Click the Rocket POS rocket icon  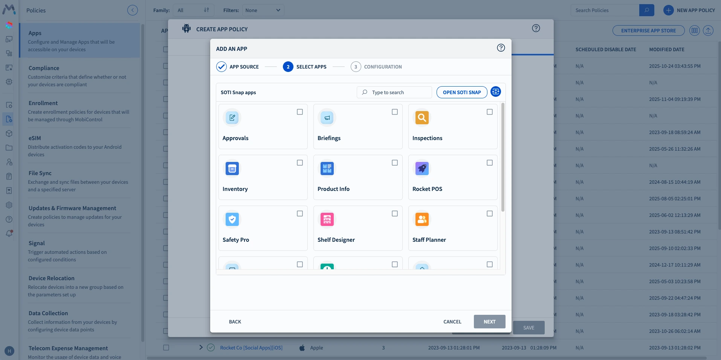point(422,168)
